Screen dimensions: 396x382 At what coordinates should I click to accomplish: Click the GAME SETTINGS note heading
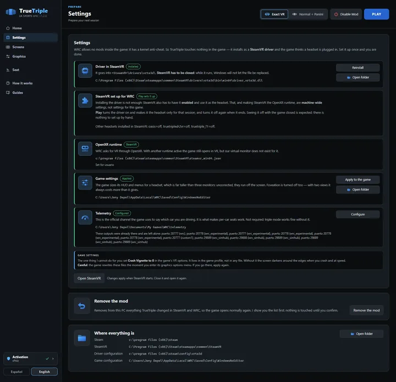tap(88, 255)
